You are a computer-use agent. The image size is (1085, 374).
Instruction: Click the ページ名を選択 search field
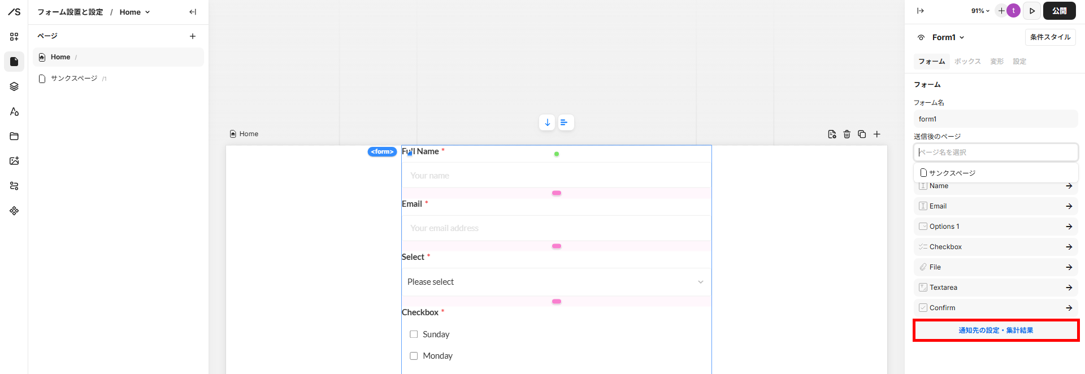pyautogui.click(x=996, y=153)
